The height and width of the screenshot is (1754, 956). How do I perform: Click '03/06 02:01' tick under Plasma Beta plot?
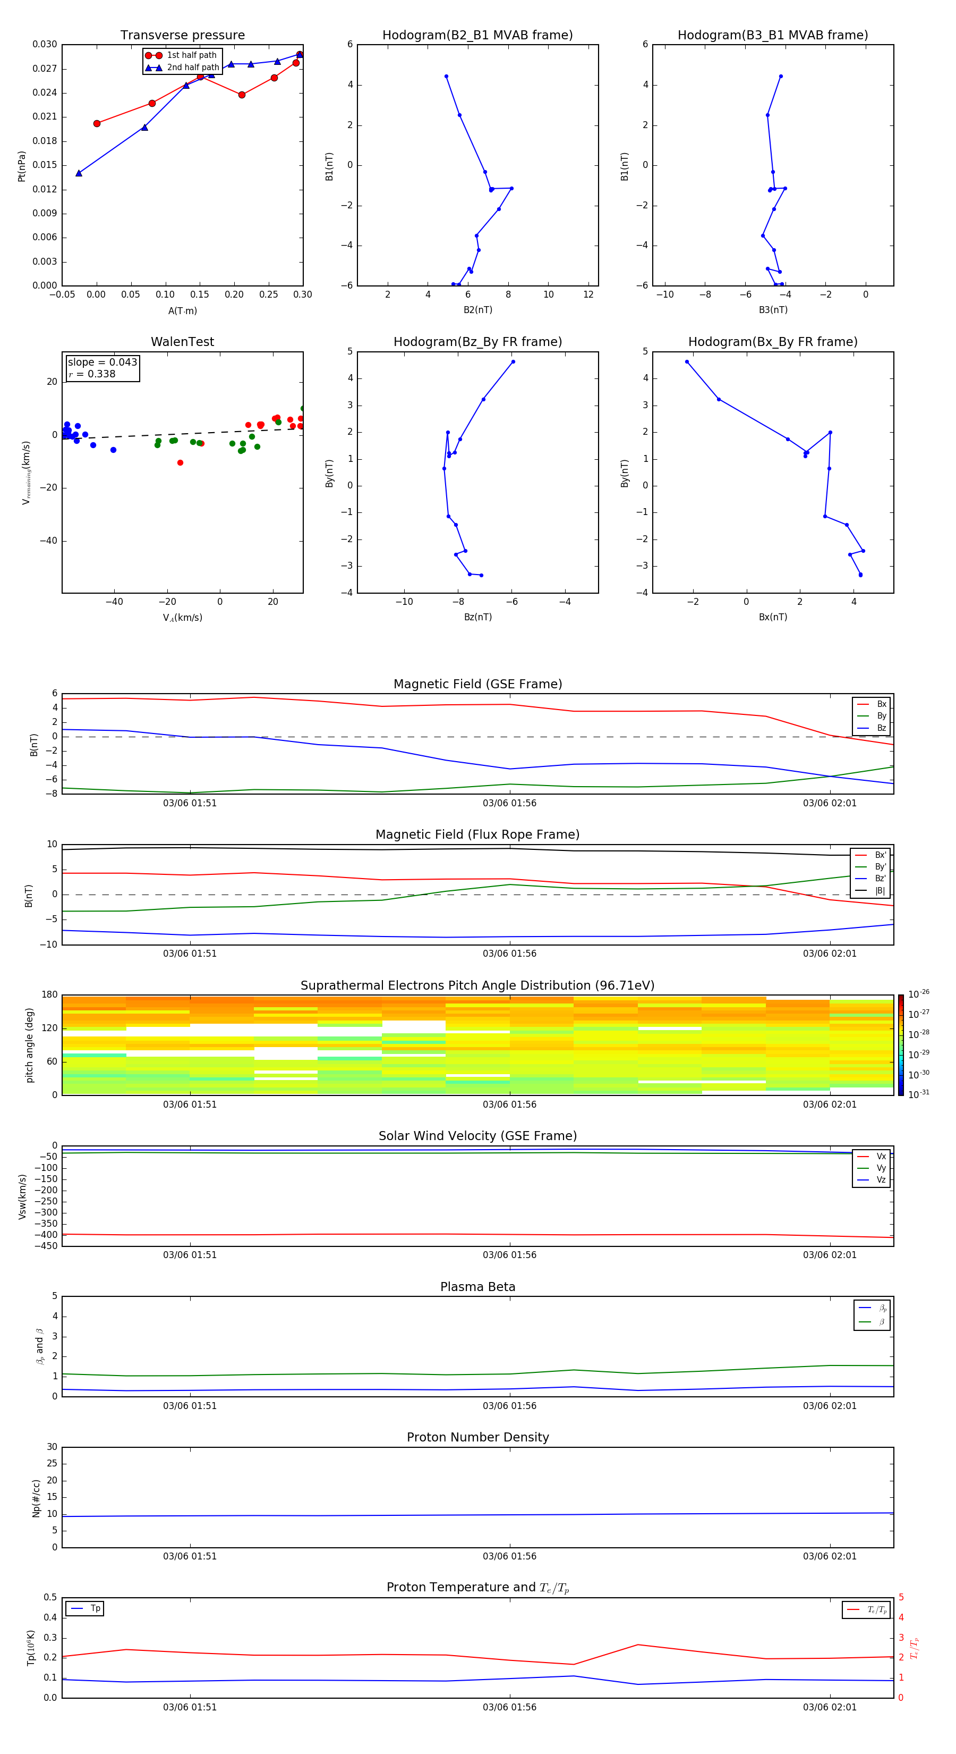pyautogui.click(x=830, y=1406)
